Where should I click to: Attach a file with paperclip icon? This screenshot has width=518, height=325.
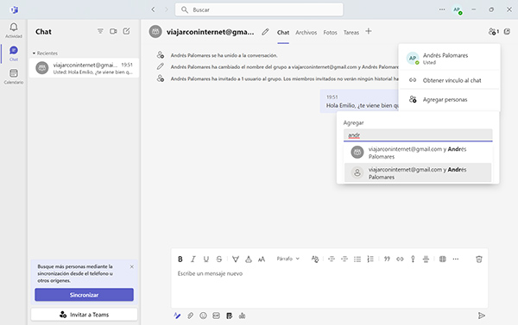190,316
